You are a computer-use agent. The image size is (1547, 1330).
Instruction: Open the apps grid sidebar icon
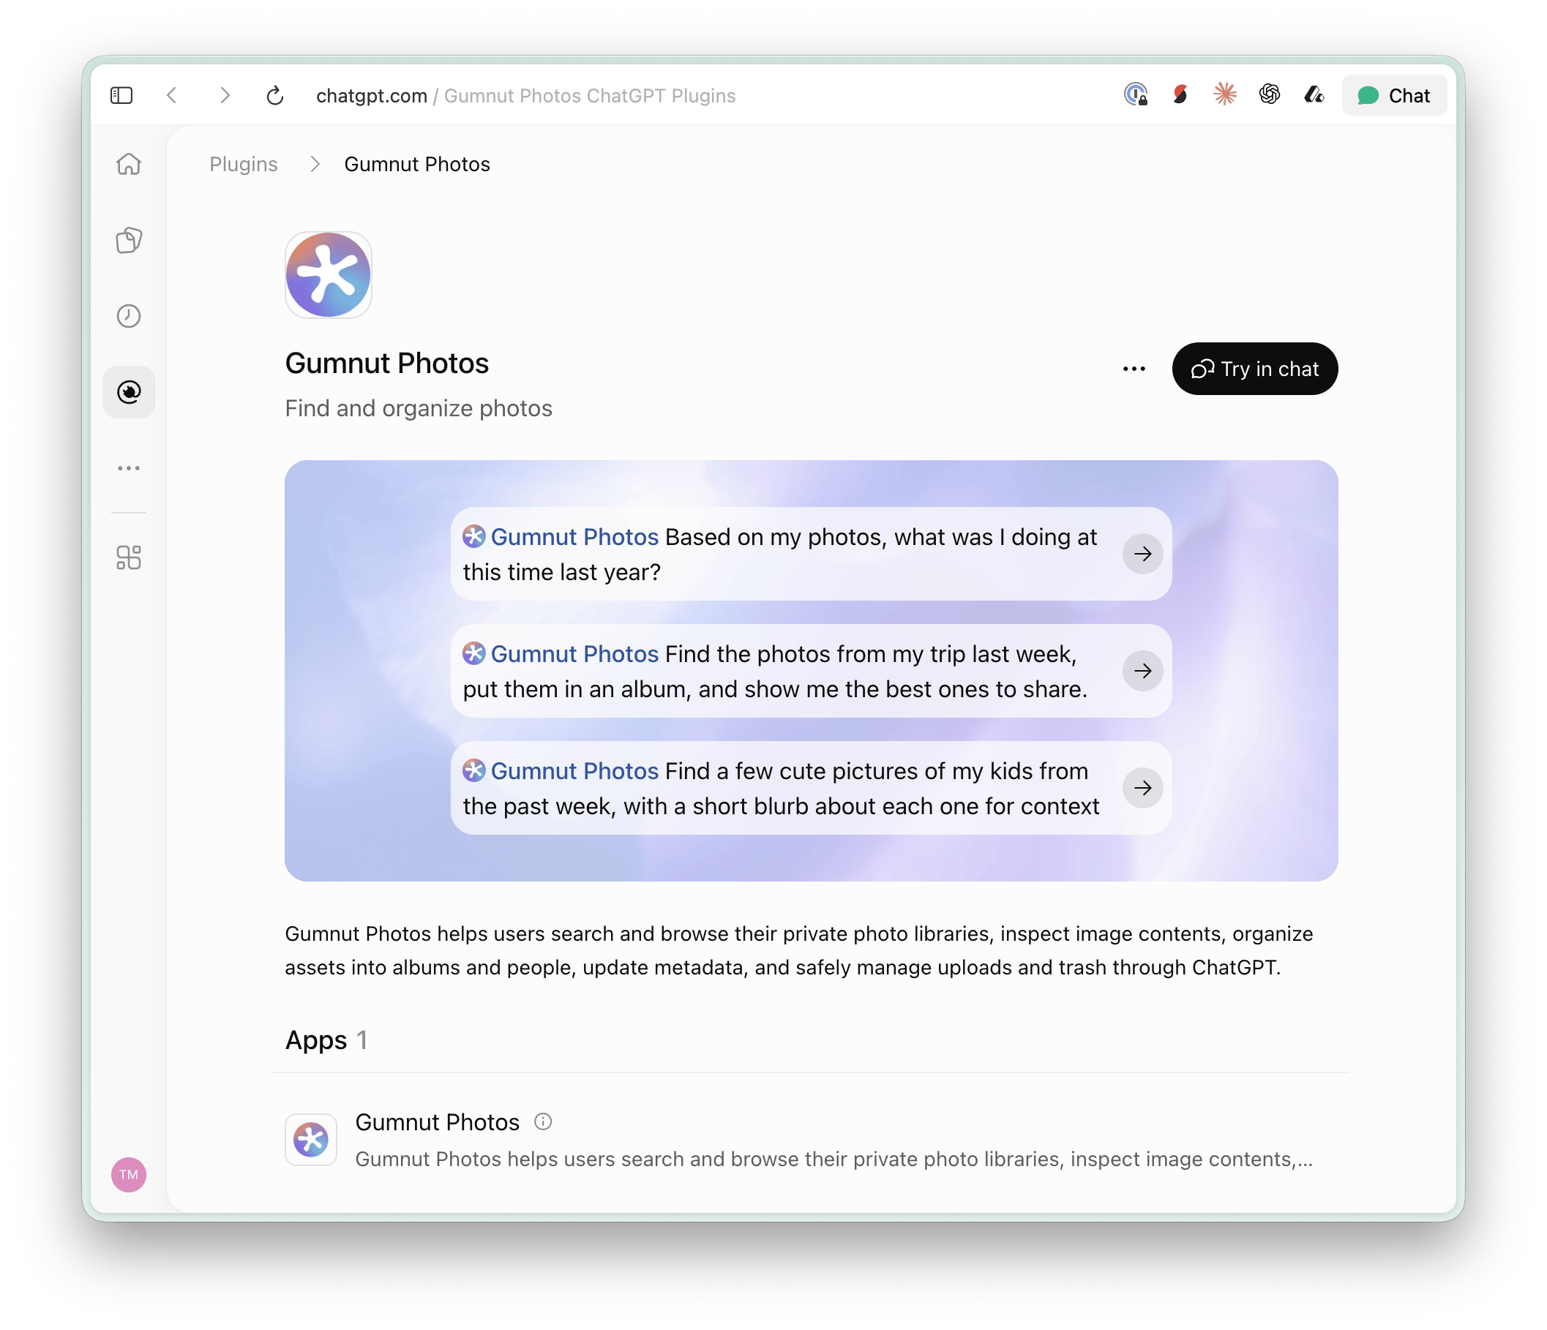tap(128, 557)
